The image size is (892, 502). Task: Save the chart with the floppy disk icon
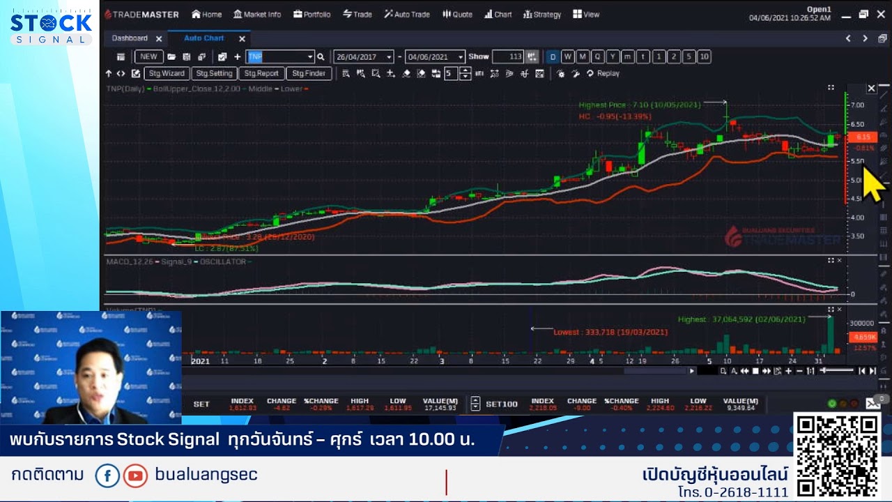(x=187, y=56)
